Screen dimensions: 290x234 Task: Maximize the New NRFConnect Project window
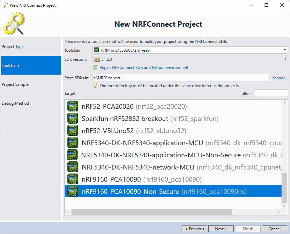266,5
